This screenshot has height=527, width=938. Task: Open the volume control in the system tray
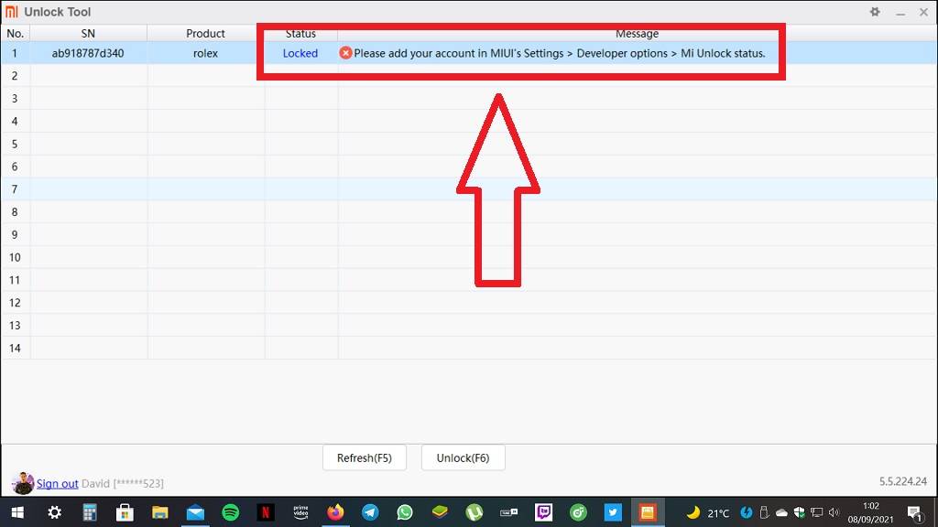point(834,512)
